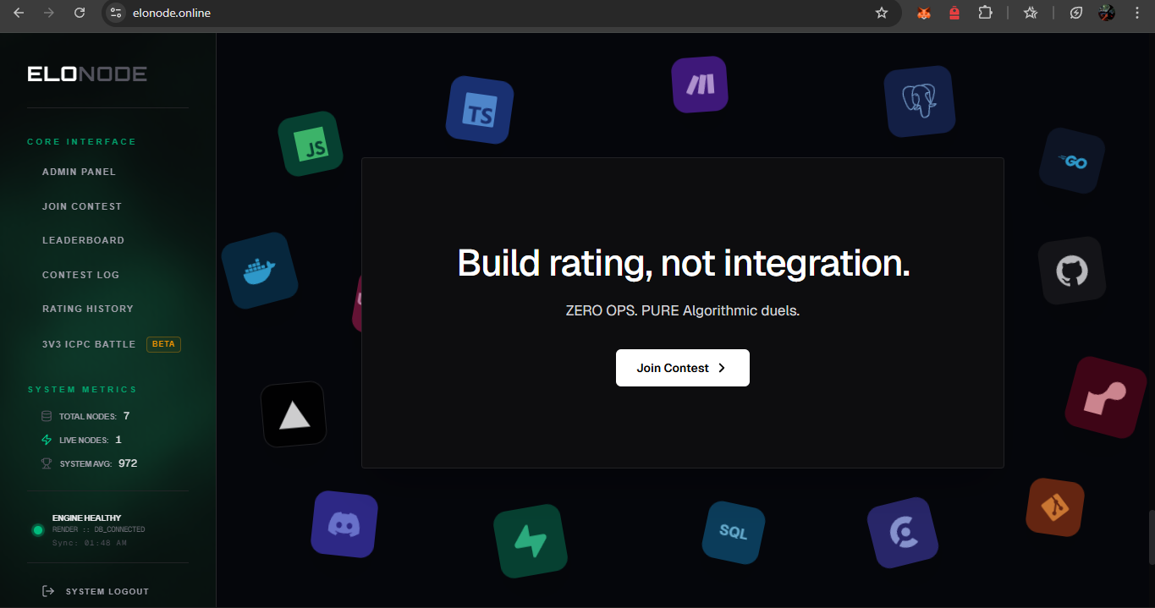1155x608 pixels.
Task: Click the System Avg value 972
Action: [128, 463]
